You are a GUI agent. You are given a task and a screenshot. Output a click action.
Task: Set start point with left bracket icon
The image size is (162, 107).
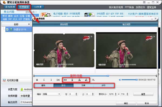[44, 80]
